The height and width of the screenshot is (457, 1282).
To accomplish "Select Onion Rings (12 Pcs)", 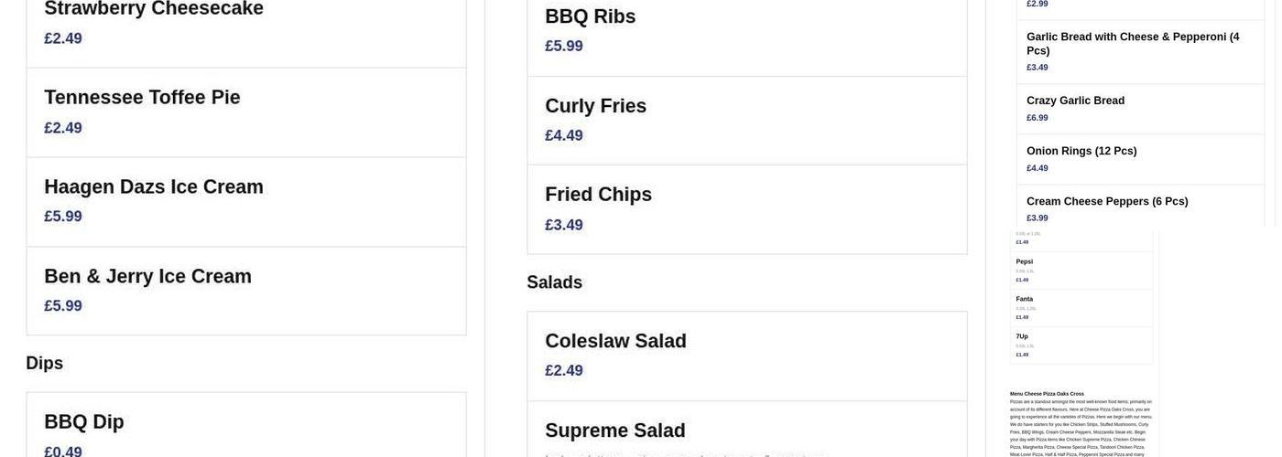I will pyautogui.click(x=1081, y=151).
